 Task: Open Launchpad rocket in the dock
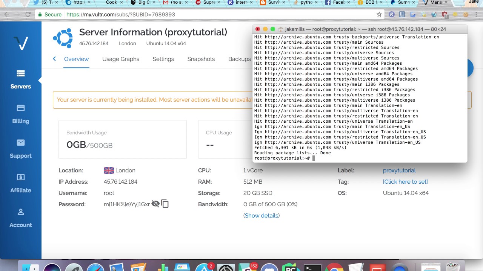pos(74,266)
